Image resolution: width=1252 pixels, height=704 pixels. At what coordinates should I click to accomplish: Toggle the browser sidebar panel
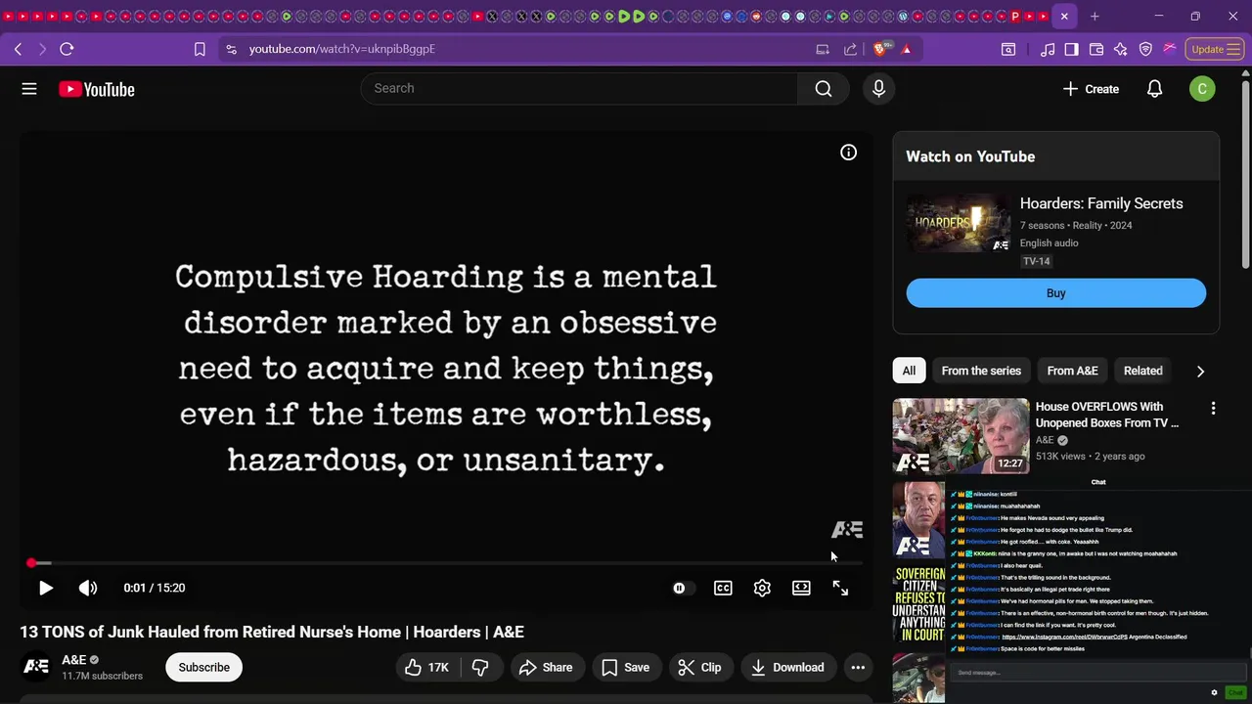[1071, 49]
